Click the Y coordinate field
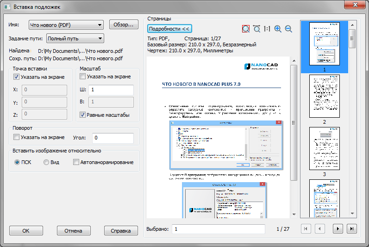Viewport: 369px width, 247px height. [x=44, y=102]
